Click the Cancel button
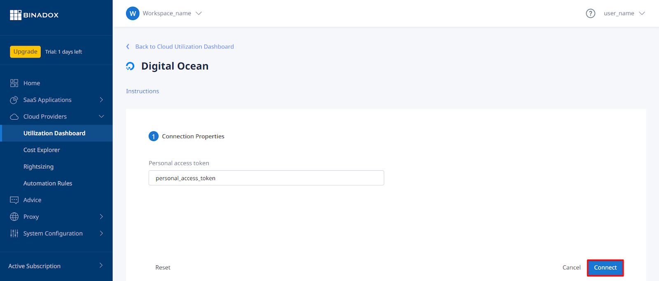This screenshot has width=659, height=281. pyautogui.click(x=571, y=267)
